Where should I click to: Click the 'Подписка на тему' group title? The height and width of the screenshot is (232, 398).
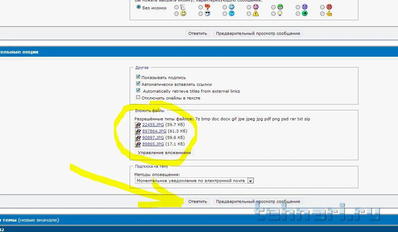point(151,166)
